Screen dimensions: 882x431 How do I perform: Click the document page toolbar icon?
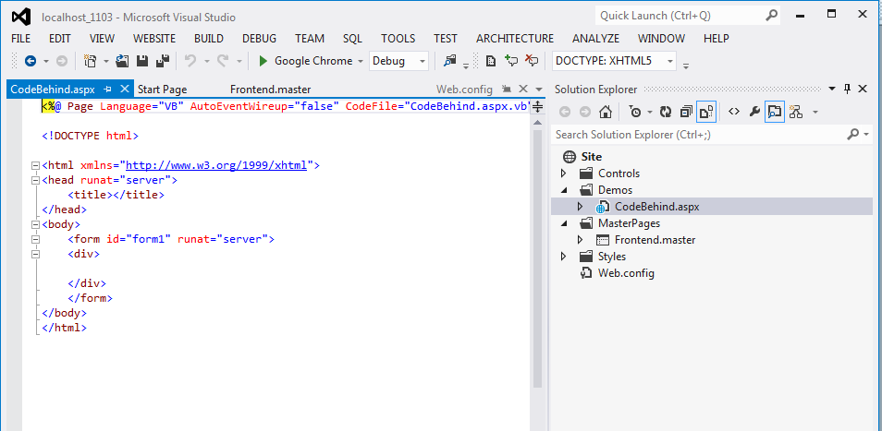pos(491,61)
